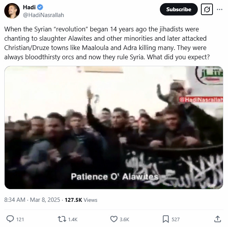228x227 pixels.
Task: Open Hadi's profile picture avatar
Action: 12,11
